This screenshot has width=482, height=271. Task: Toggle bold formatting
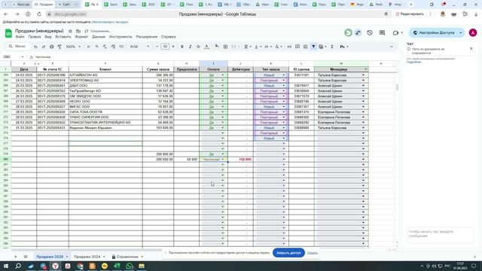click(182, 47)
